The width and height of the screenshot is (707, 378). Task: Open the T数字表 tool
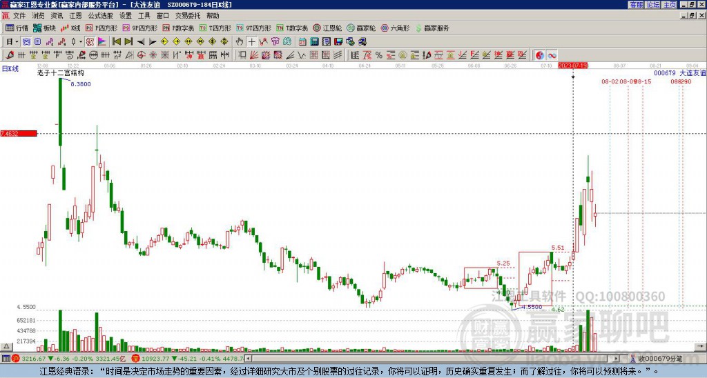point(292,28)
